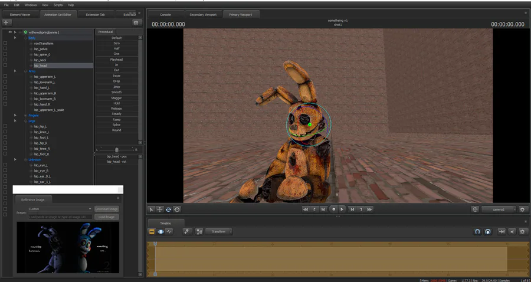Click the Download Image button

[107, 209]
